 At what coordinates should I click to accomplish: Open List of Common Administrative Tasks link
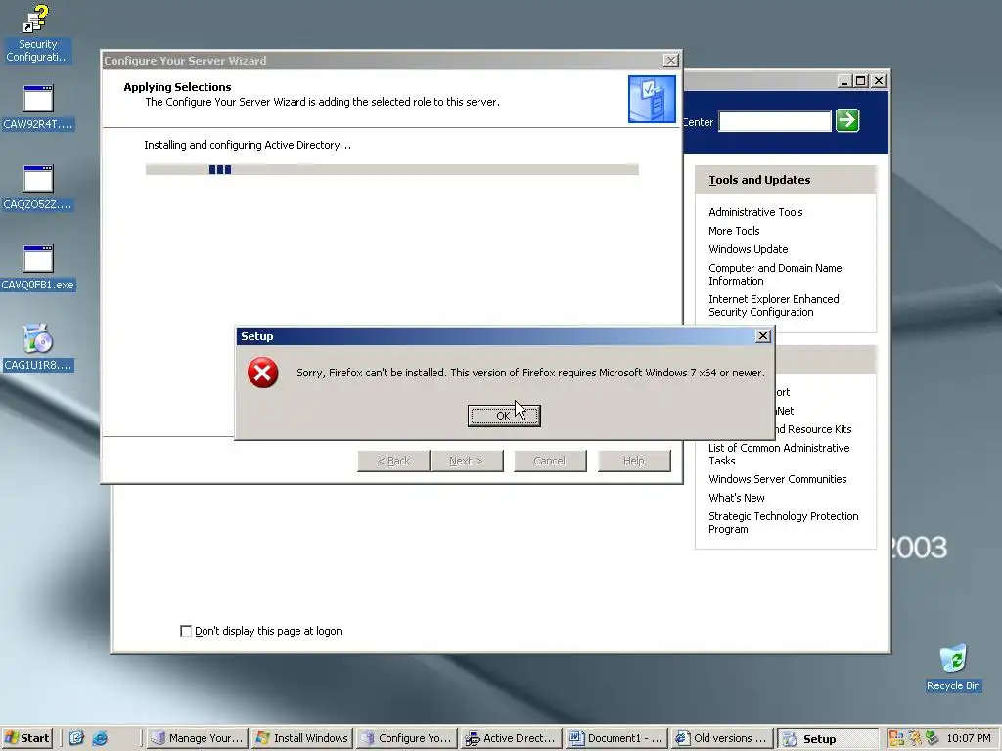pyautogui.click(x=778, y=454)
